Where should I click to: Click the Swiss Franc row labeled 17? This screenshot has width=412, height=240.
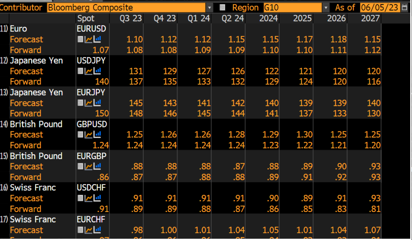[33, 219]
